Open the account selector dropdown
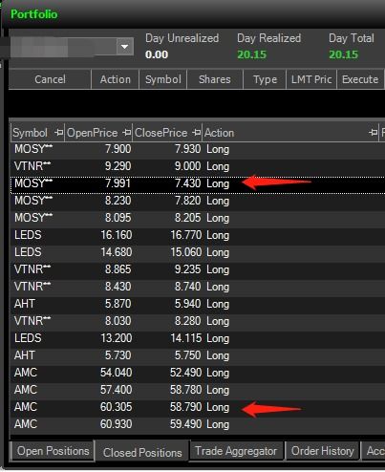Viewport: 385px width, 472px height. pos(124,47)
